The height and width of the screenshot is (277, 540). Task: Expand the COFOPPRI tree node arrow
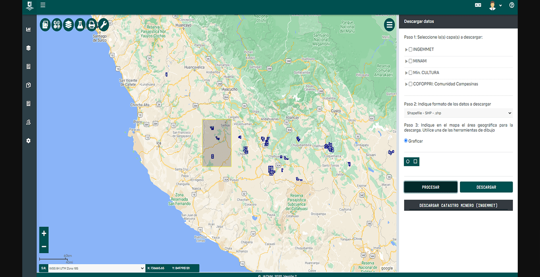point(407,84)
